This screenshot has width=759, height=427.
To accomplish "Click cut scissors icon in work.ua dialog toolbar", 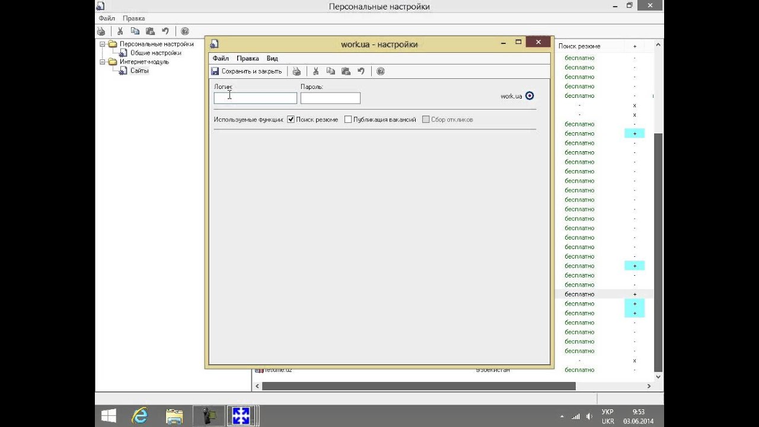I will tap(316, 71).
